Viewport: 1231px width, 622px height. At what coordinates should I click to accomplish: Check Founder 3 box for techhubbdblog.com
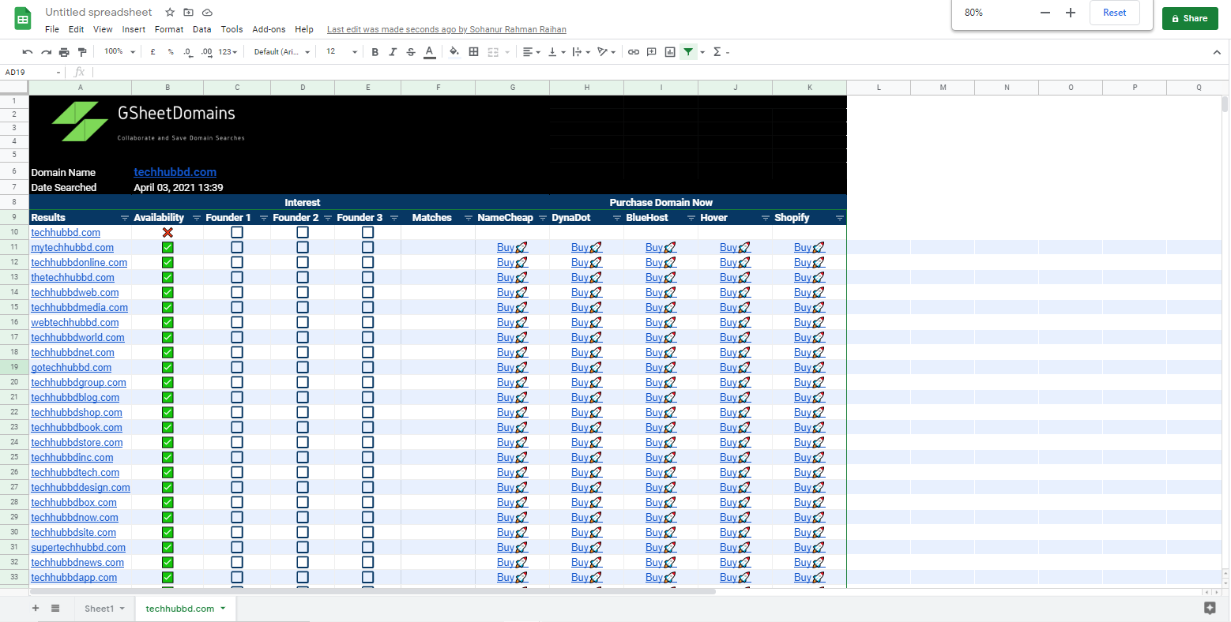click(x=367, y=398)
